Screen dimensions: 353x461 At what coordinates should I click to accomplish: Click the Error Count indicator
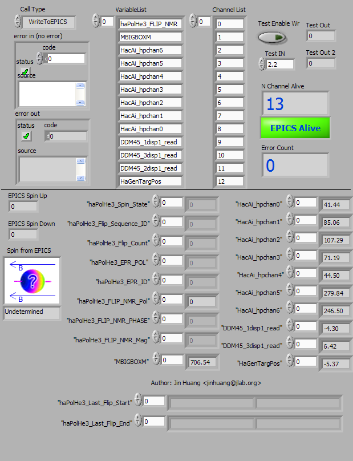click(x=295, y=165)
